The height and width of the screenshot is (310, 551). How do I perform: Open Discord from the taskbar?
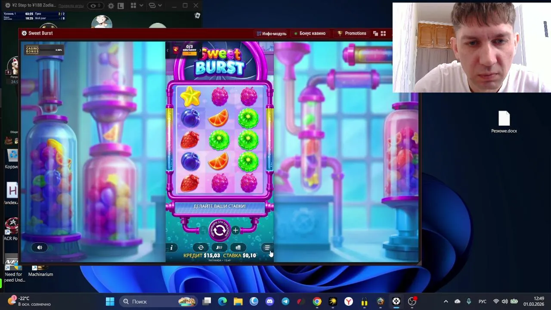(269, 301)
